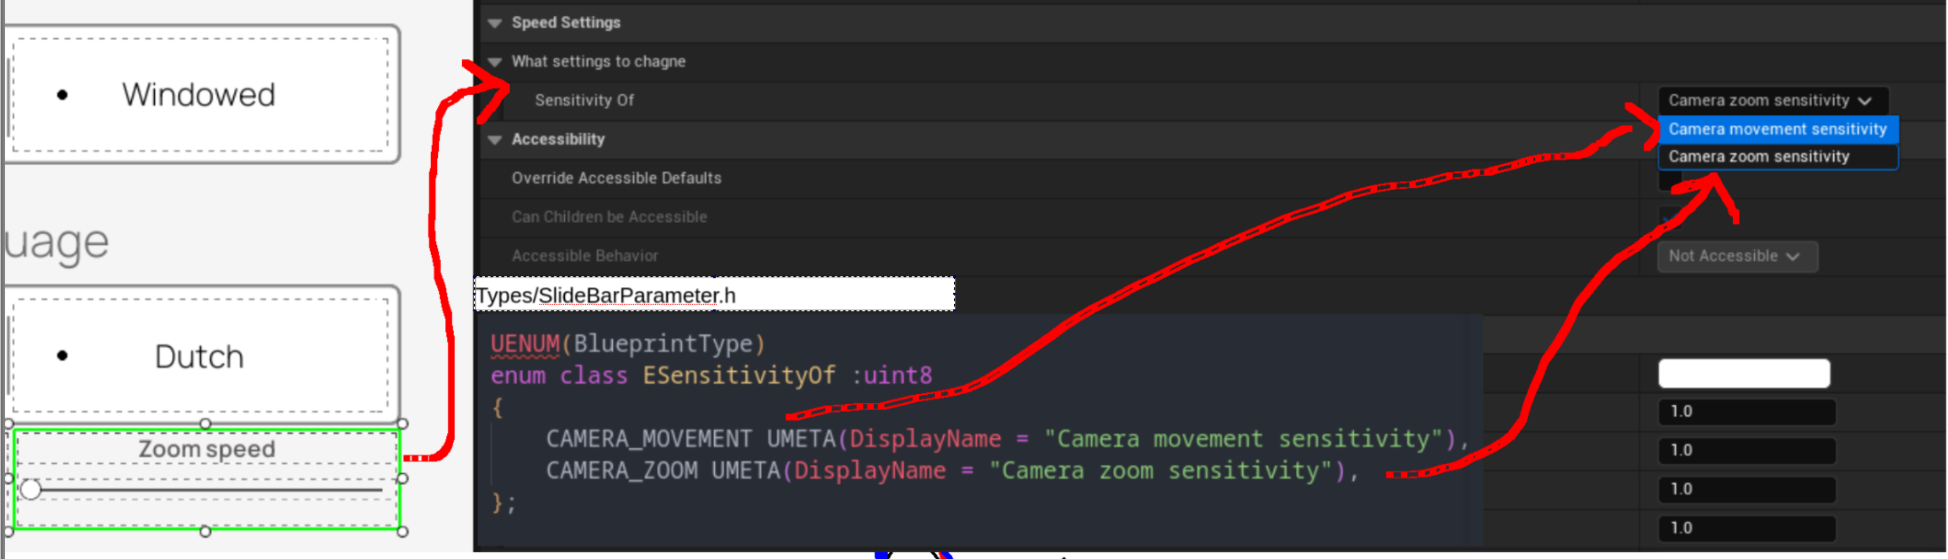The image size is (1948, 559).
Task: Collapse the Speed Settings section
Action: click(x=495, y=23)
